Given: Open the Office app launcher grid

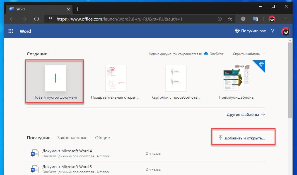Looking at the screenshot, I should point(11,31).
